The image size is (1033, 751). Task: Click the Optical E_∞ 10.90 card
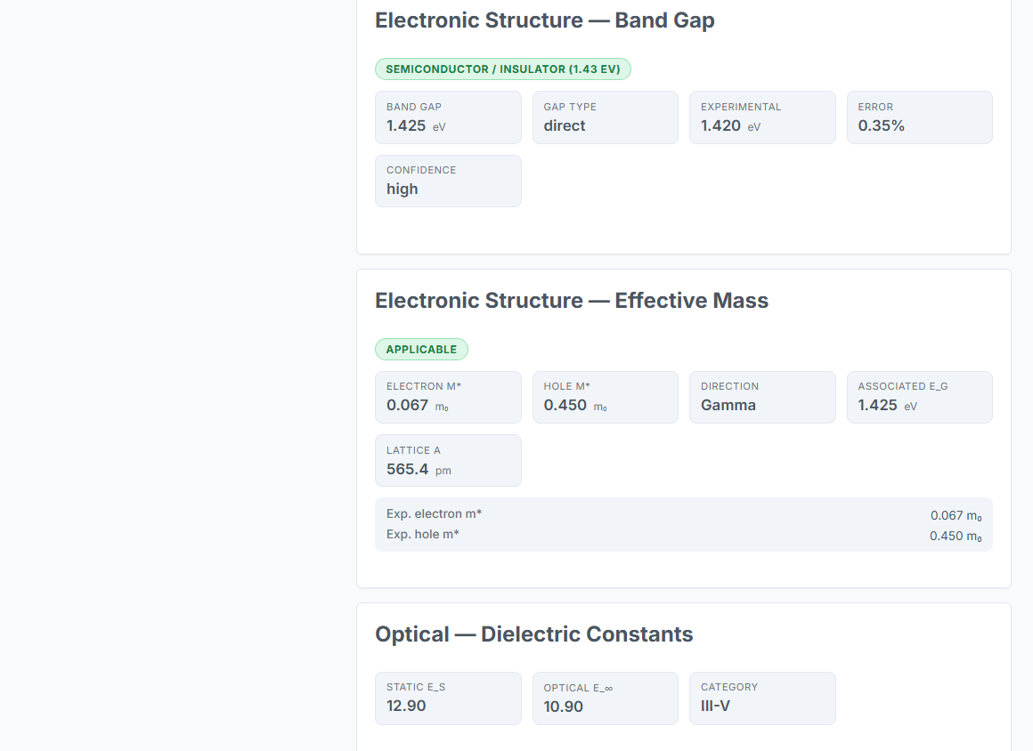(x=606, y=699)
